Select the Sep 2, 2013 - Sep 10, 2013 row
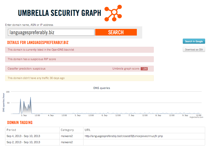This screenshot has width=210, height=147. tap(105, 142)
